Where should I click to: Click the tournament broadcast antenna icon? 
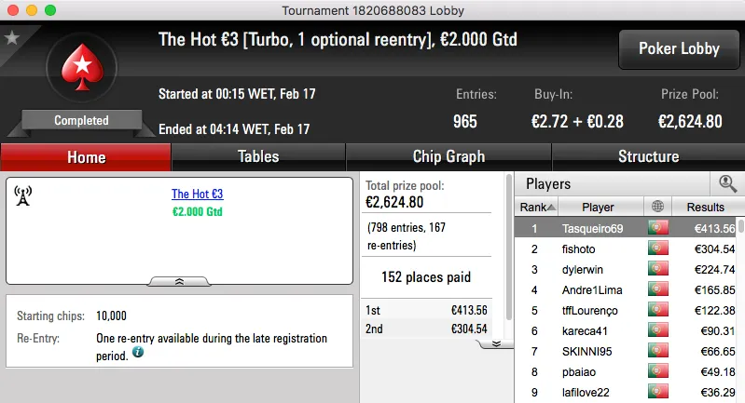[24, 195]
